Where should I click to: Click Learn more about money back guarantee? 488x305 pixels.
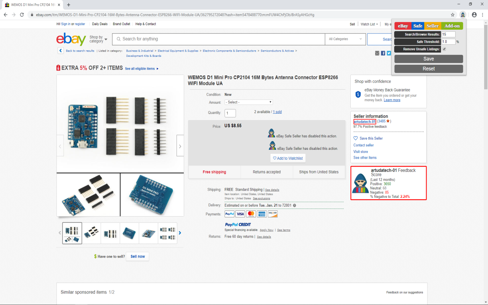coord(392,100)
